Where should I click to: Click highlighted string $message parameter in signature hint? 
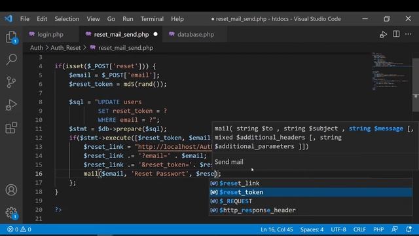[376, 128]
